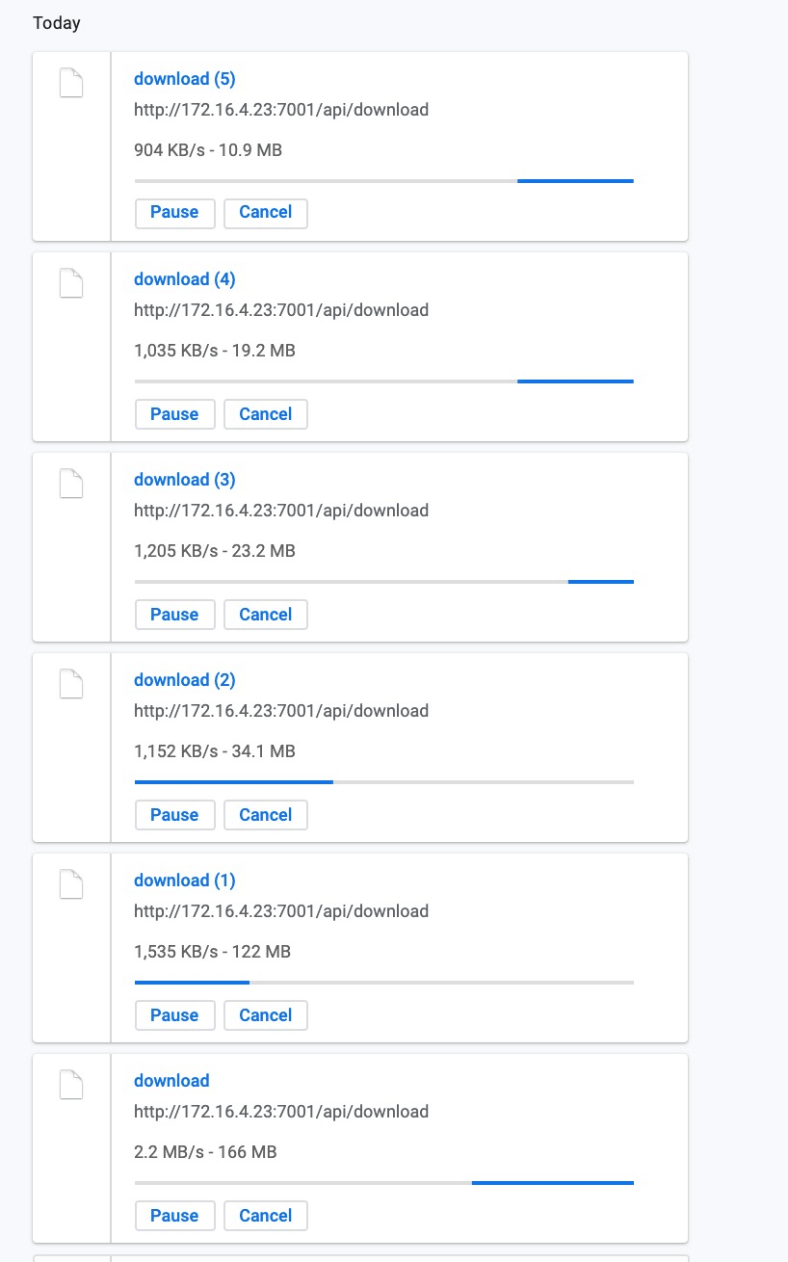
Task: Click the source URL under download (4)
Action: tap(281, 310)
